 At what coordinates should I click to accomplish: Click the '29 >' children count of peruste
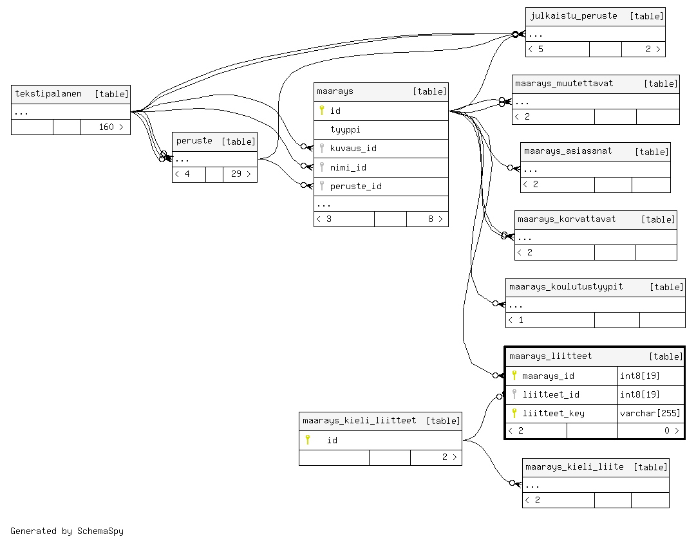pos(241,174)
